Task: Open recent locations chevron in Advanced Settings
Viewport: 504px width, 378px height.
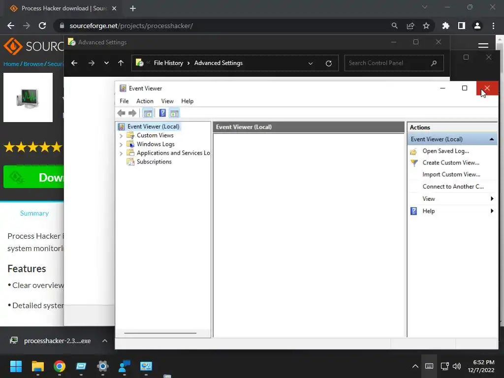Action: (106, 63)
